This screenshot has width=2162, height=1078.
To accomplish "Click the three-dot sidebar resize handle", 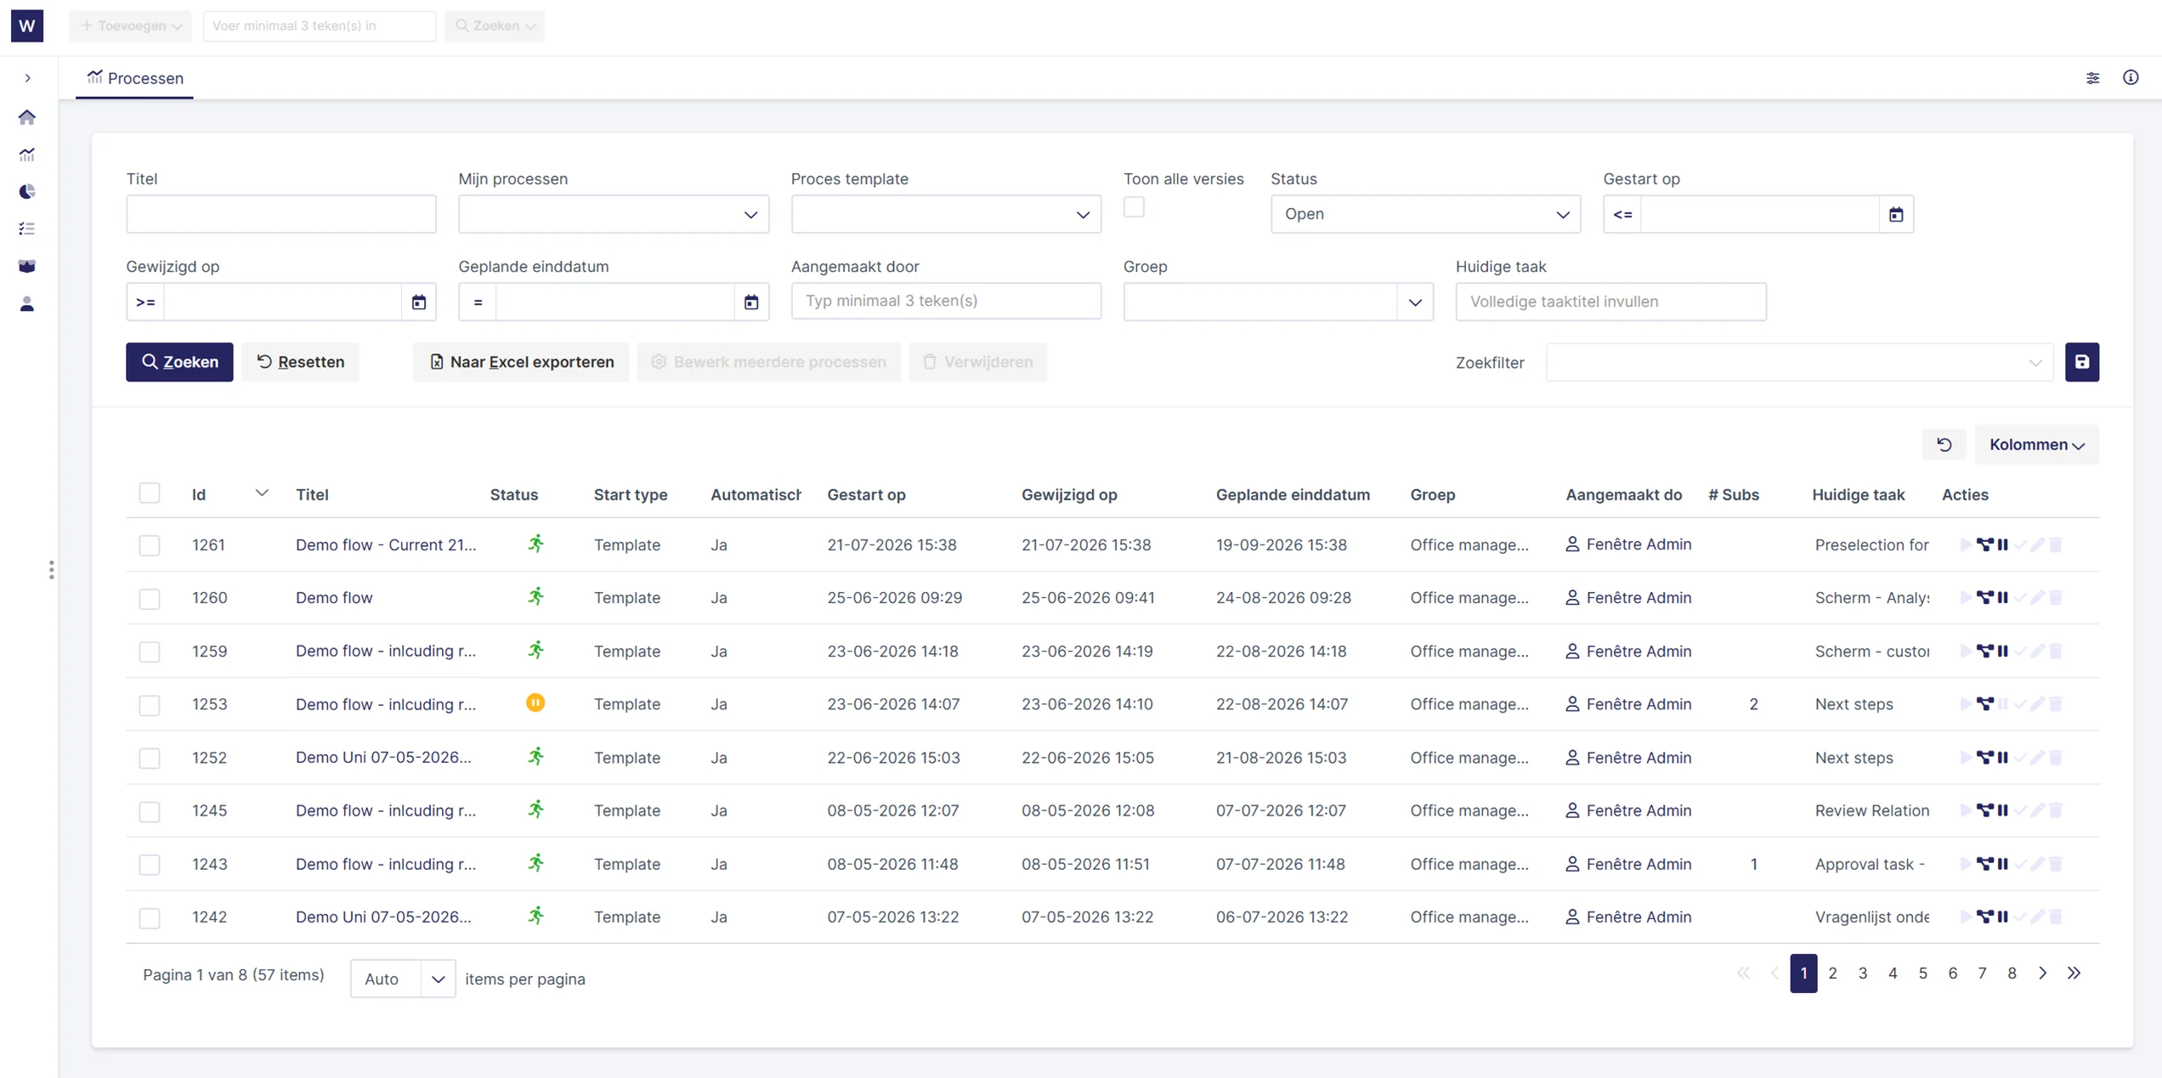I will pos(52,570).
